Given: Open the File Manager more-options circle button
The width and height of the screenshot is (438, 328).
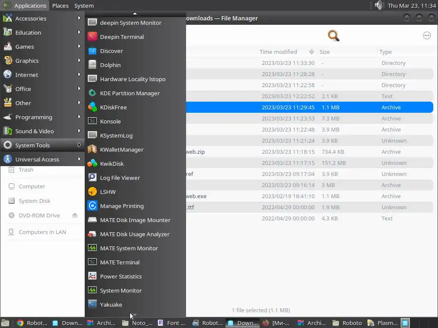Looking at the screenshot, I should tap(426, 35).
